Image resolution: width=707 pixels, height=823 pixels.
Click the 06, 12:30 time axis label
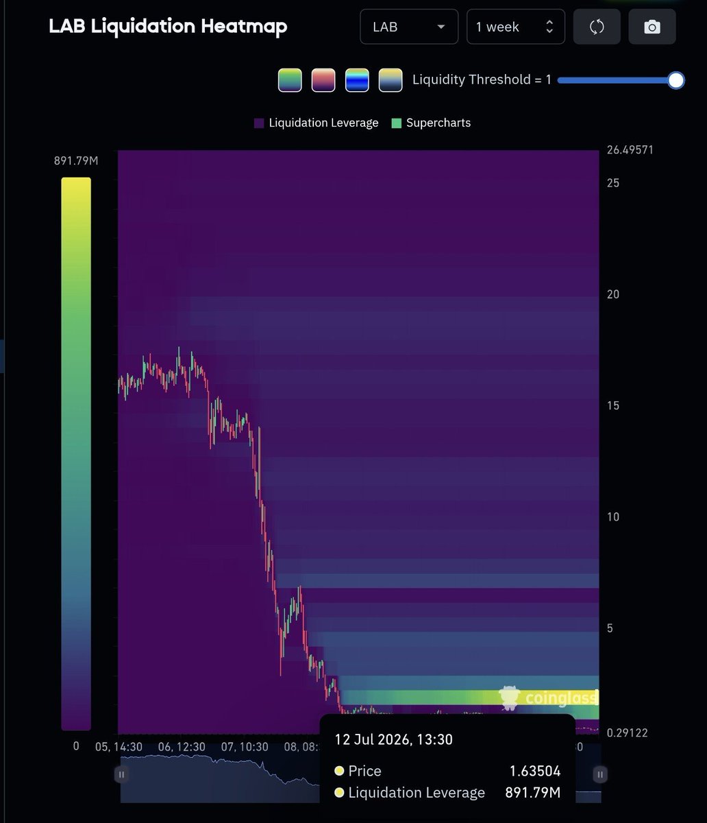pyautogui.click(x=182, y=747)
